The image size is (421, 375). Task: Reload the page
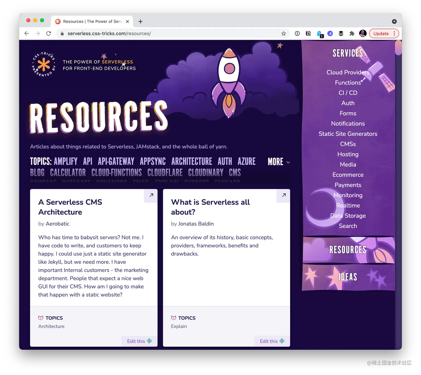[x=48, y=33]
